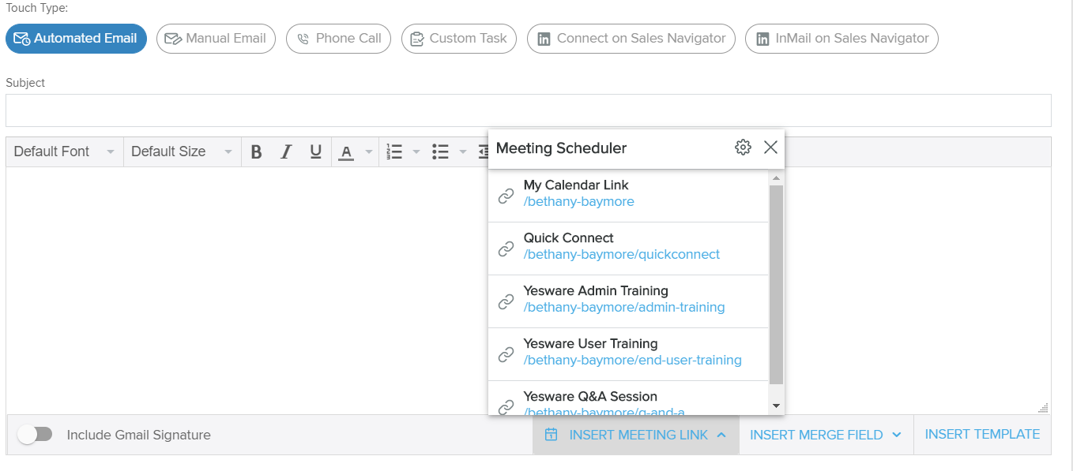Viewport: 1073px width, 471px height.
Task: Close the Meeting Scheduler popup
Action: 771,148
